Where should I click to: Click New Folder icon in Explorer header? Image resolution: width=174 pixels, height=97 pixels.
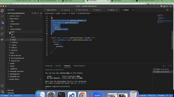click(35, 13)
